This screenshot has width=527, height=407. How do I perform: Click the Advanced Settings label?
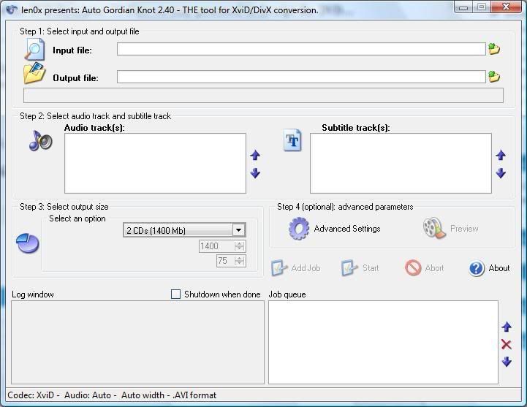point(347,229)
